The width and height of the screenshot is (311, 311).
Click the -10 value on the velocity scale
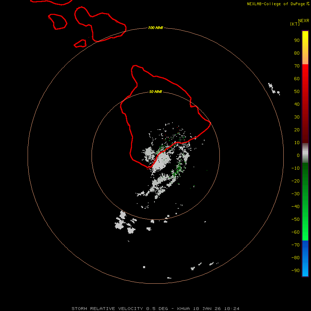pyautogui.click(x=295, y=168)
